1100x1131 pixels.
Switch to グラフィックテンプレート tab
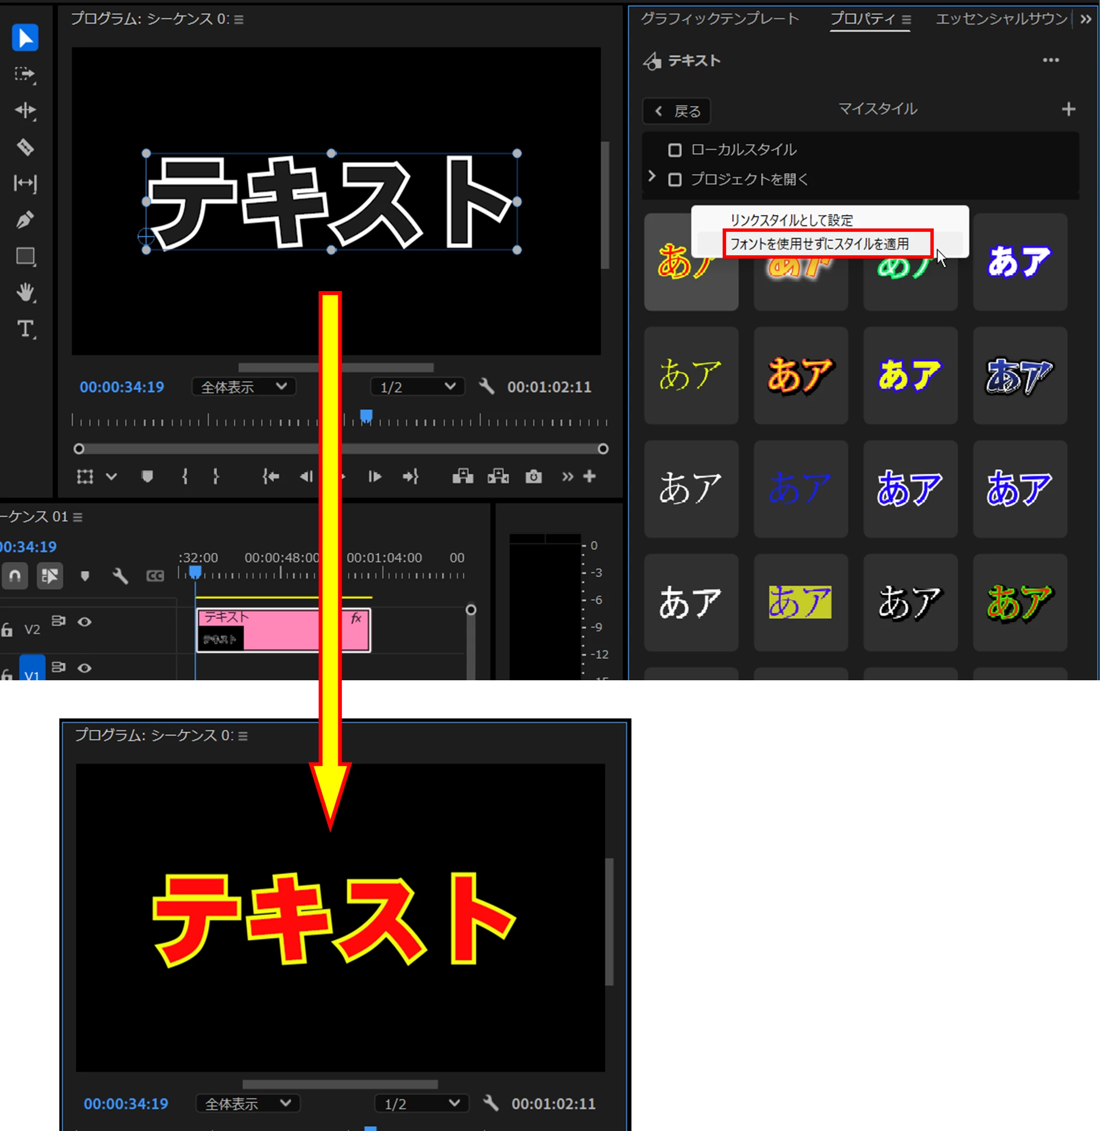click(x=719, y=19)
